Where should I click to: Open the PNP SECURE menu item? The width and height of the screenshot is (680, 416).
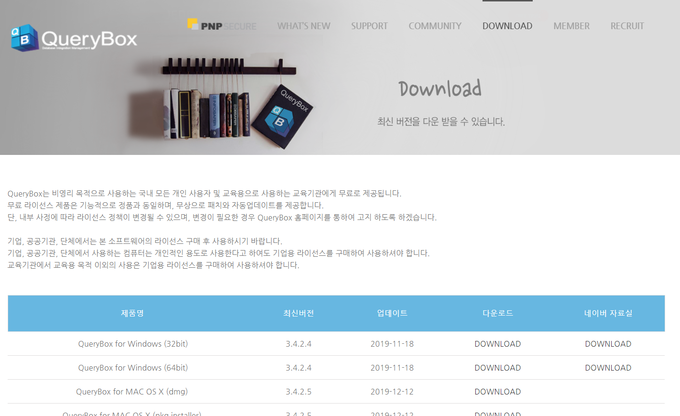point(222,25)
